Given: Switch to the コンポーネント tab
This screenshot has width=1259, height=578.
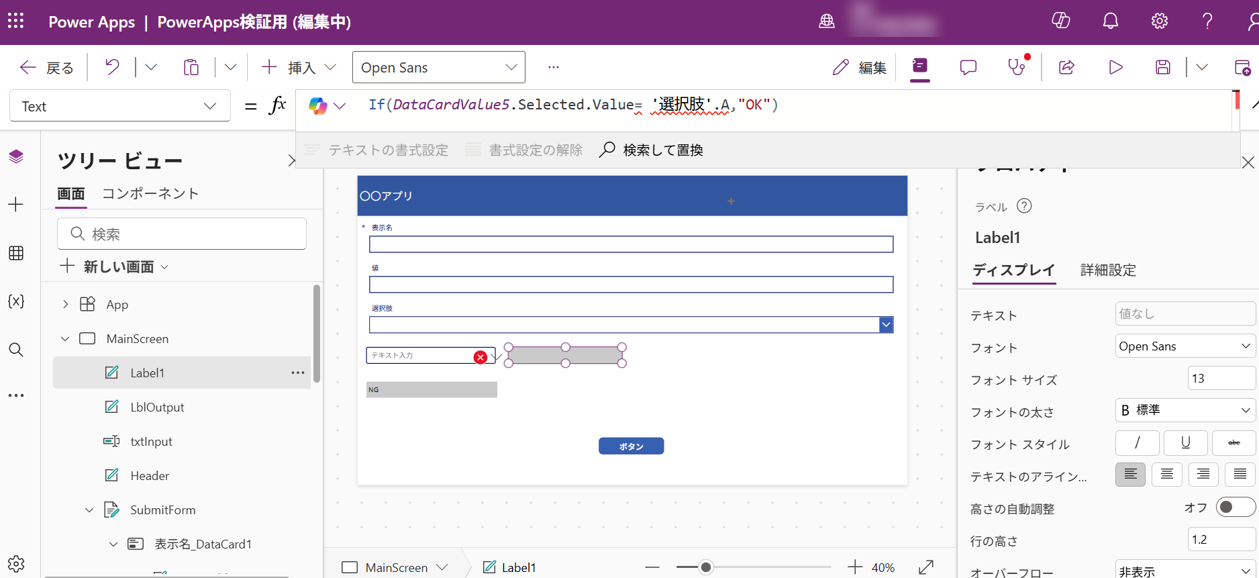Looking at the screenshot, I should click(150, 194).
